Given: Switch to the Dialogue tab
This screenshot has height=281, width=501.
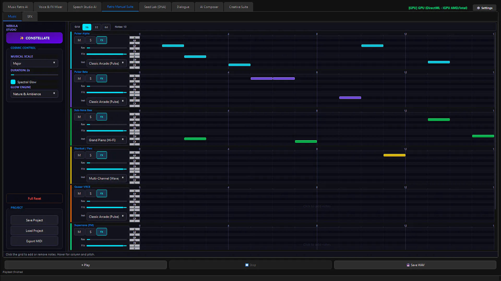Looking at the screenshot, I should click(x=183, y=7).
